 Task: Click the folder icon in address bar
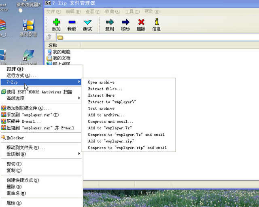tap(60, 37)
